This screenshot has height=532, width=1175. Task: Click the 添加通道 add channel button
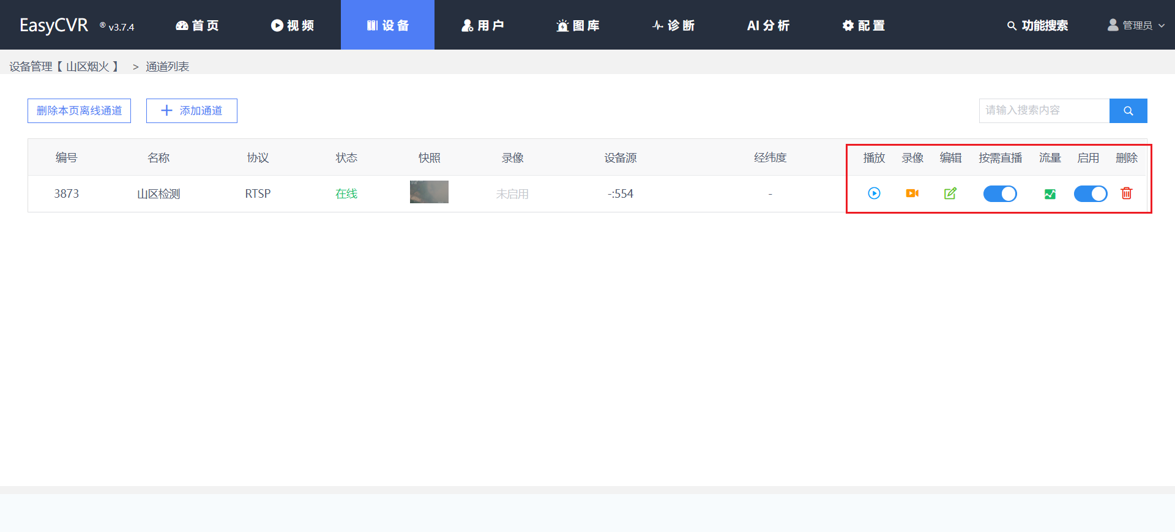click(192, 111)
